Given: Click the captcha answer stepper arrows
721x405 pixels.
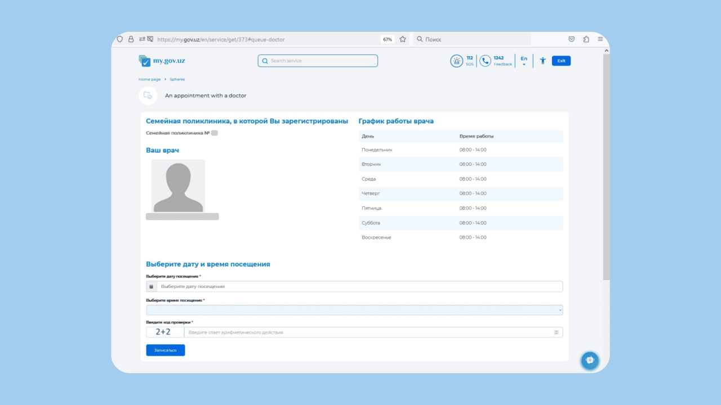Looking at the screenshot, I should (x=556, y=332).
